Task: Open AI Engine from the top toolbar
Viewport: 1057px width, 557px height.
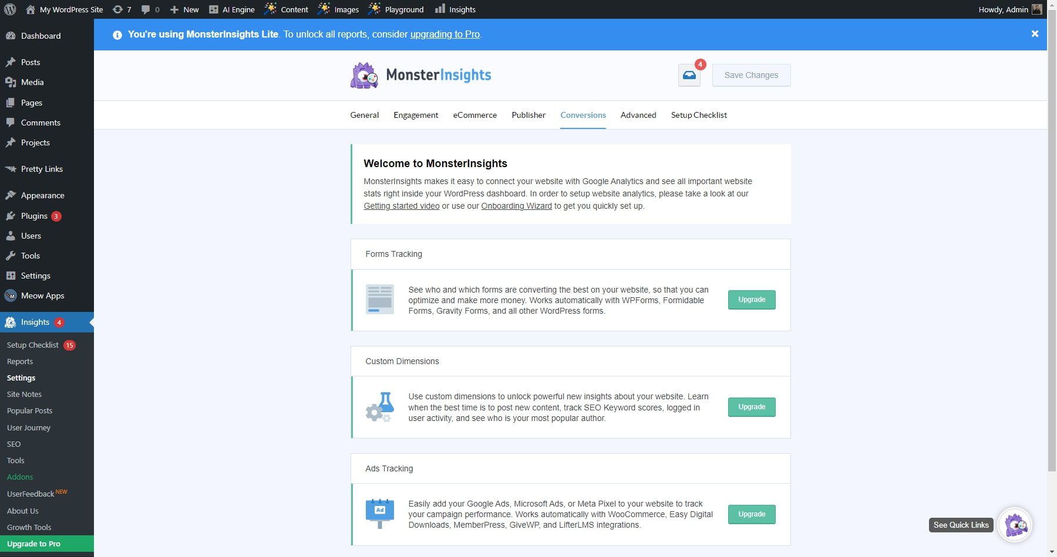Action: 233,9
